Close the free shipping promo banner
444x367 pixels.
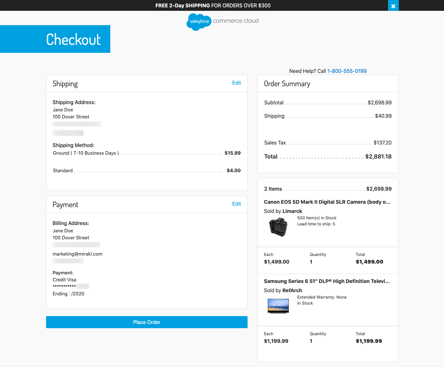393,6
